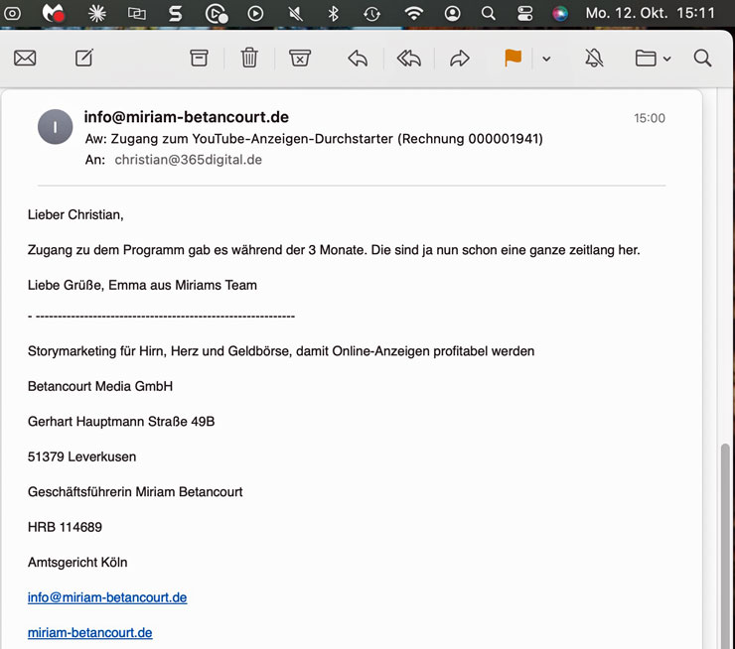
Task: Open Bluetooth menu in menu bar
Action: click(x=334, y=14)
